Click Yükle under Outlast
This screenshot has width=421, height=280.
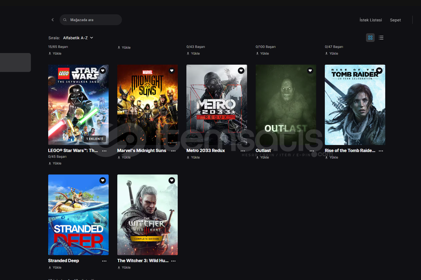point(263,157)
